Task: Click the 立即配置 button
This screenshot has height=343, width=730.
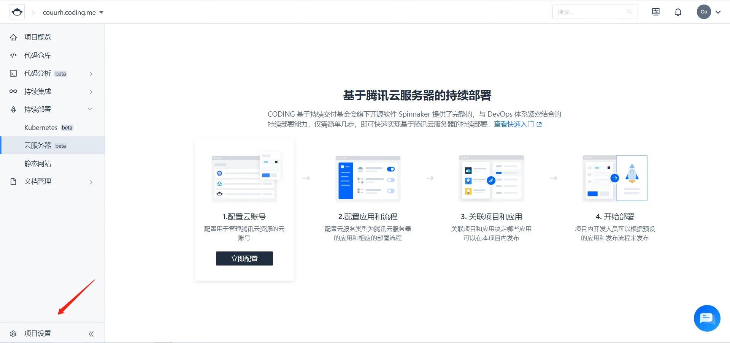Action: tap(244, 258)
